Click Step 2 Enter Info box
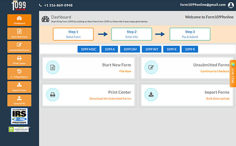 pos(131,34)
